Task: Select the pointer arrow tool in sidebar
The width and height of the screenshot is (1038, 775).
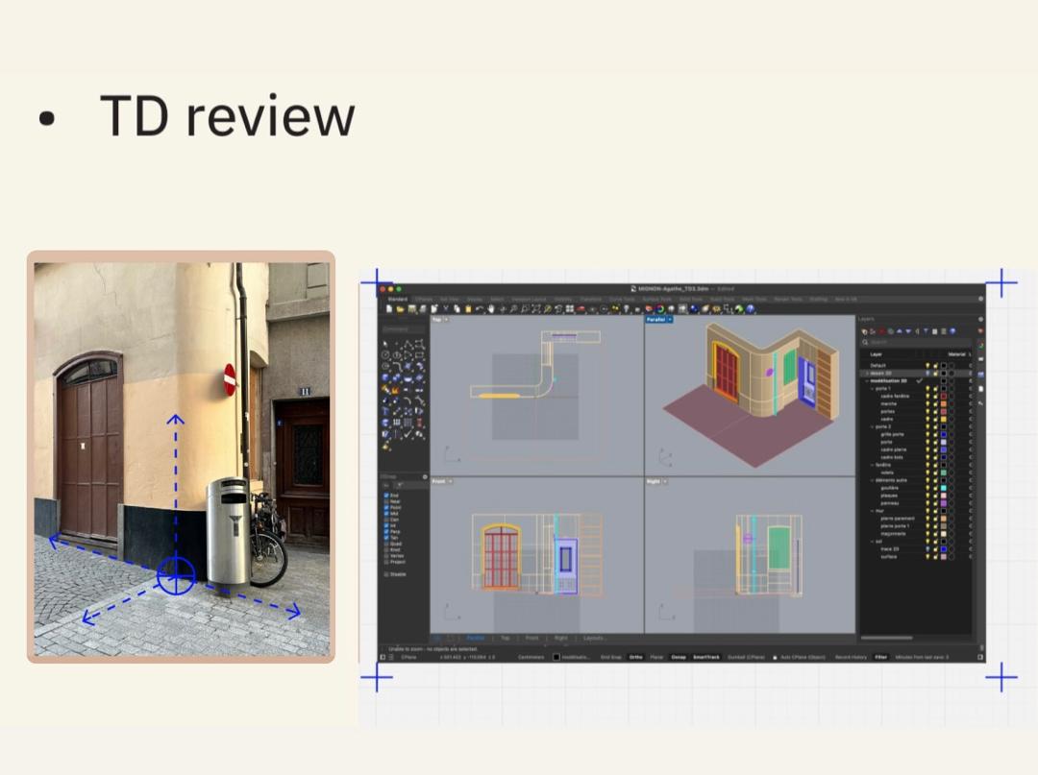Action: point(386,344)
